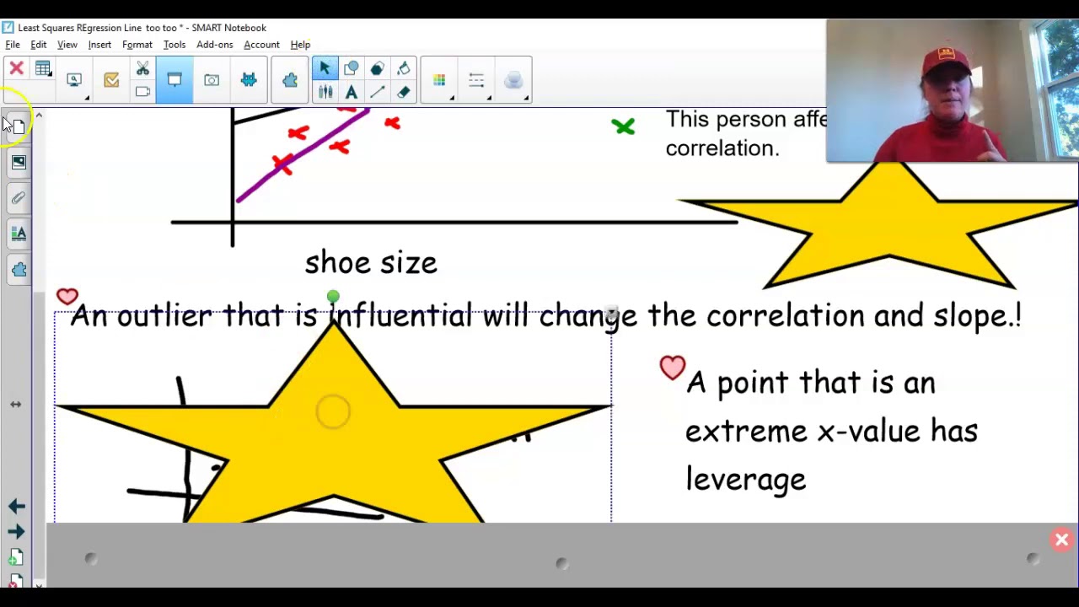Viewport: 1079px width, 607px height.
Task: Click the webcam video overlay
Action: [952, 90]
